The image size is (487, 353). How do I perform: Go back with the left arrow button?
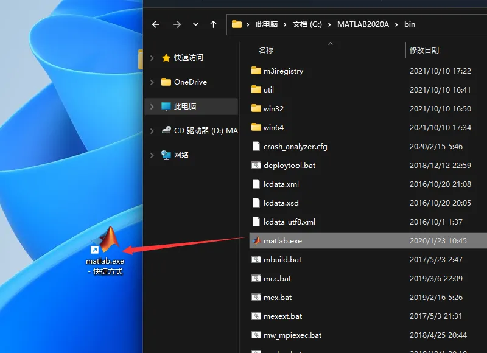156,24
